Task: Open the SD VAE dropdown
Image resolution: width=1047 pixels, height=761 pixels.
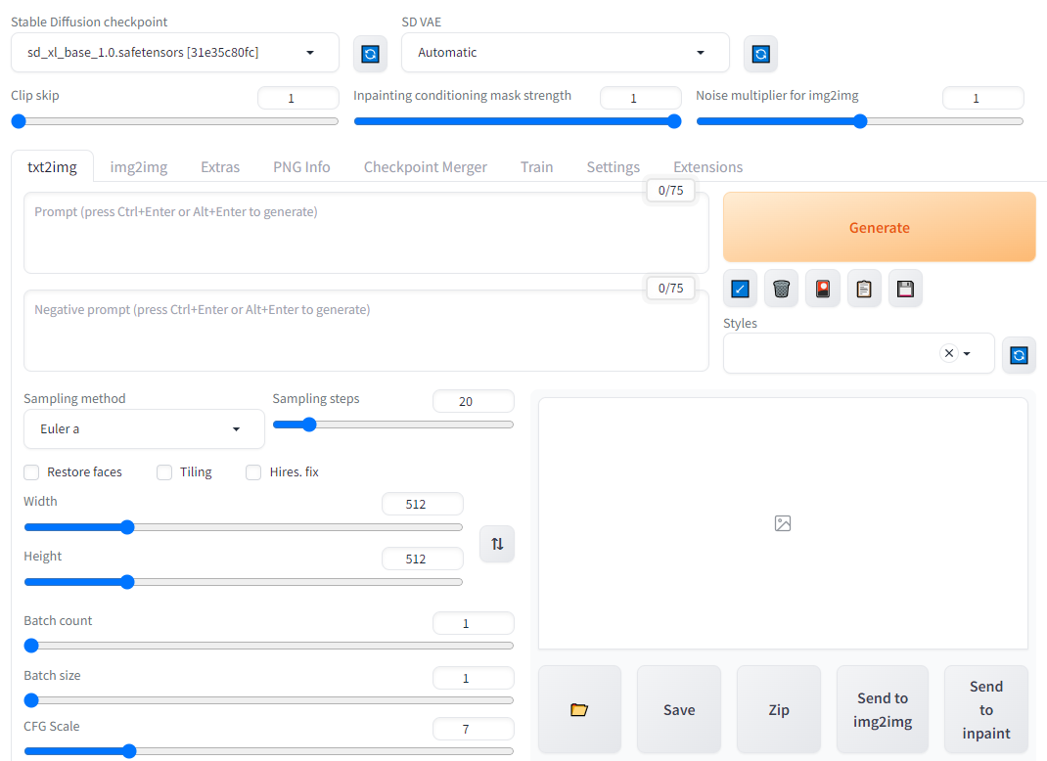Action: point(565,53)
